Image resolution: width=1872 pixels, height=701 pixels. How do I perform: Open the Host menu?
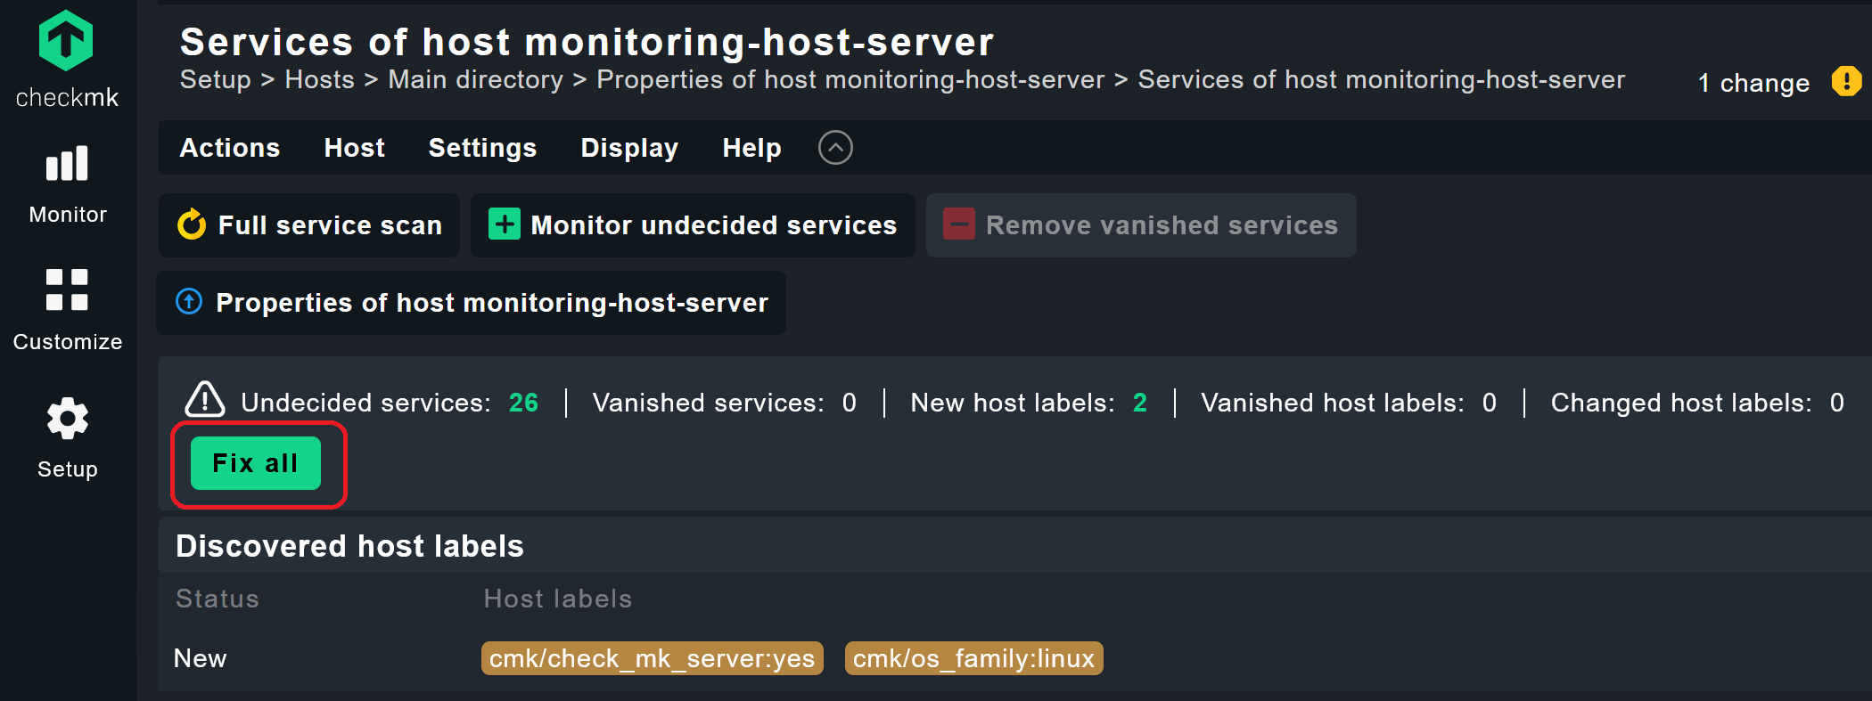355,148
